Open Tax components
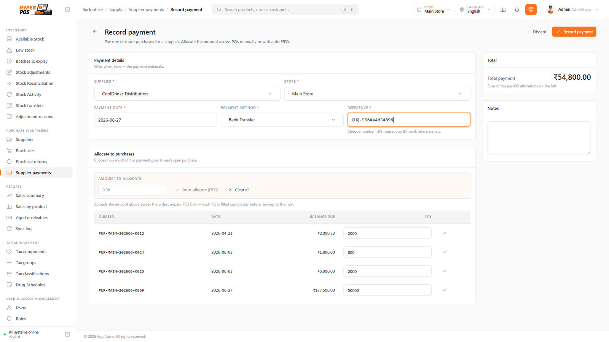Screen dimensions: 609x342 click(38, 252)
